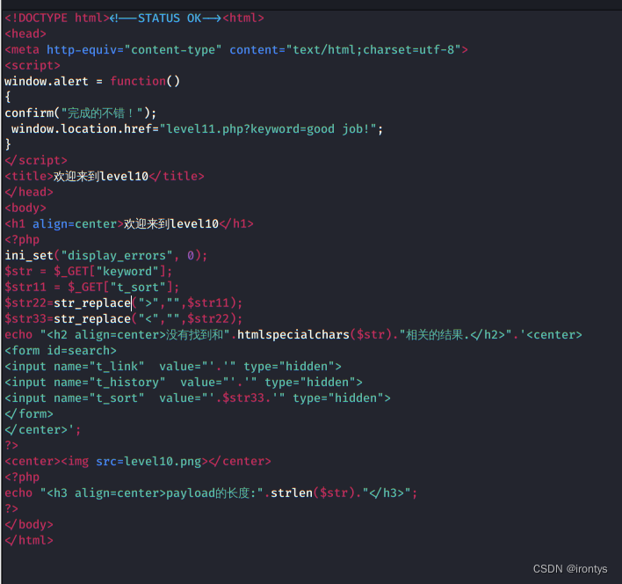Click the 'img src=level10.png' line
This screenshot has width=622, height=584.
pos(138,462)
